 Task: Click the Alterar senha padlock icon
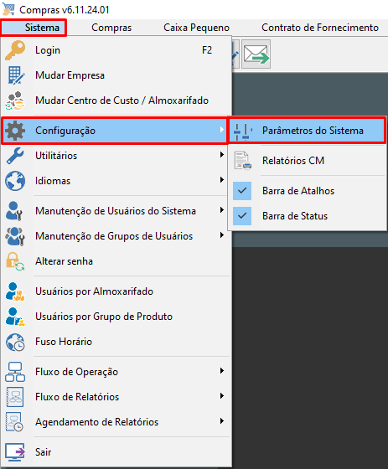15,261
